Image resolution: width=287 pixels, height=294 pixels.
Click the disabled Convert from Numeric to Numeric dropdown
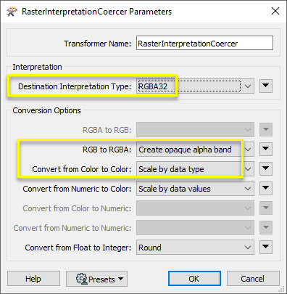[195, 228]
